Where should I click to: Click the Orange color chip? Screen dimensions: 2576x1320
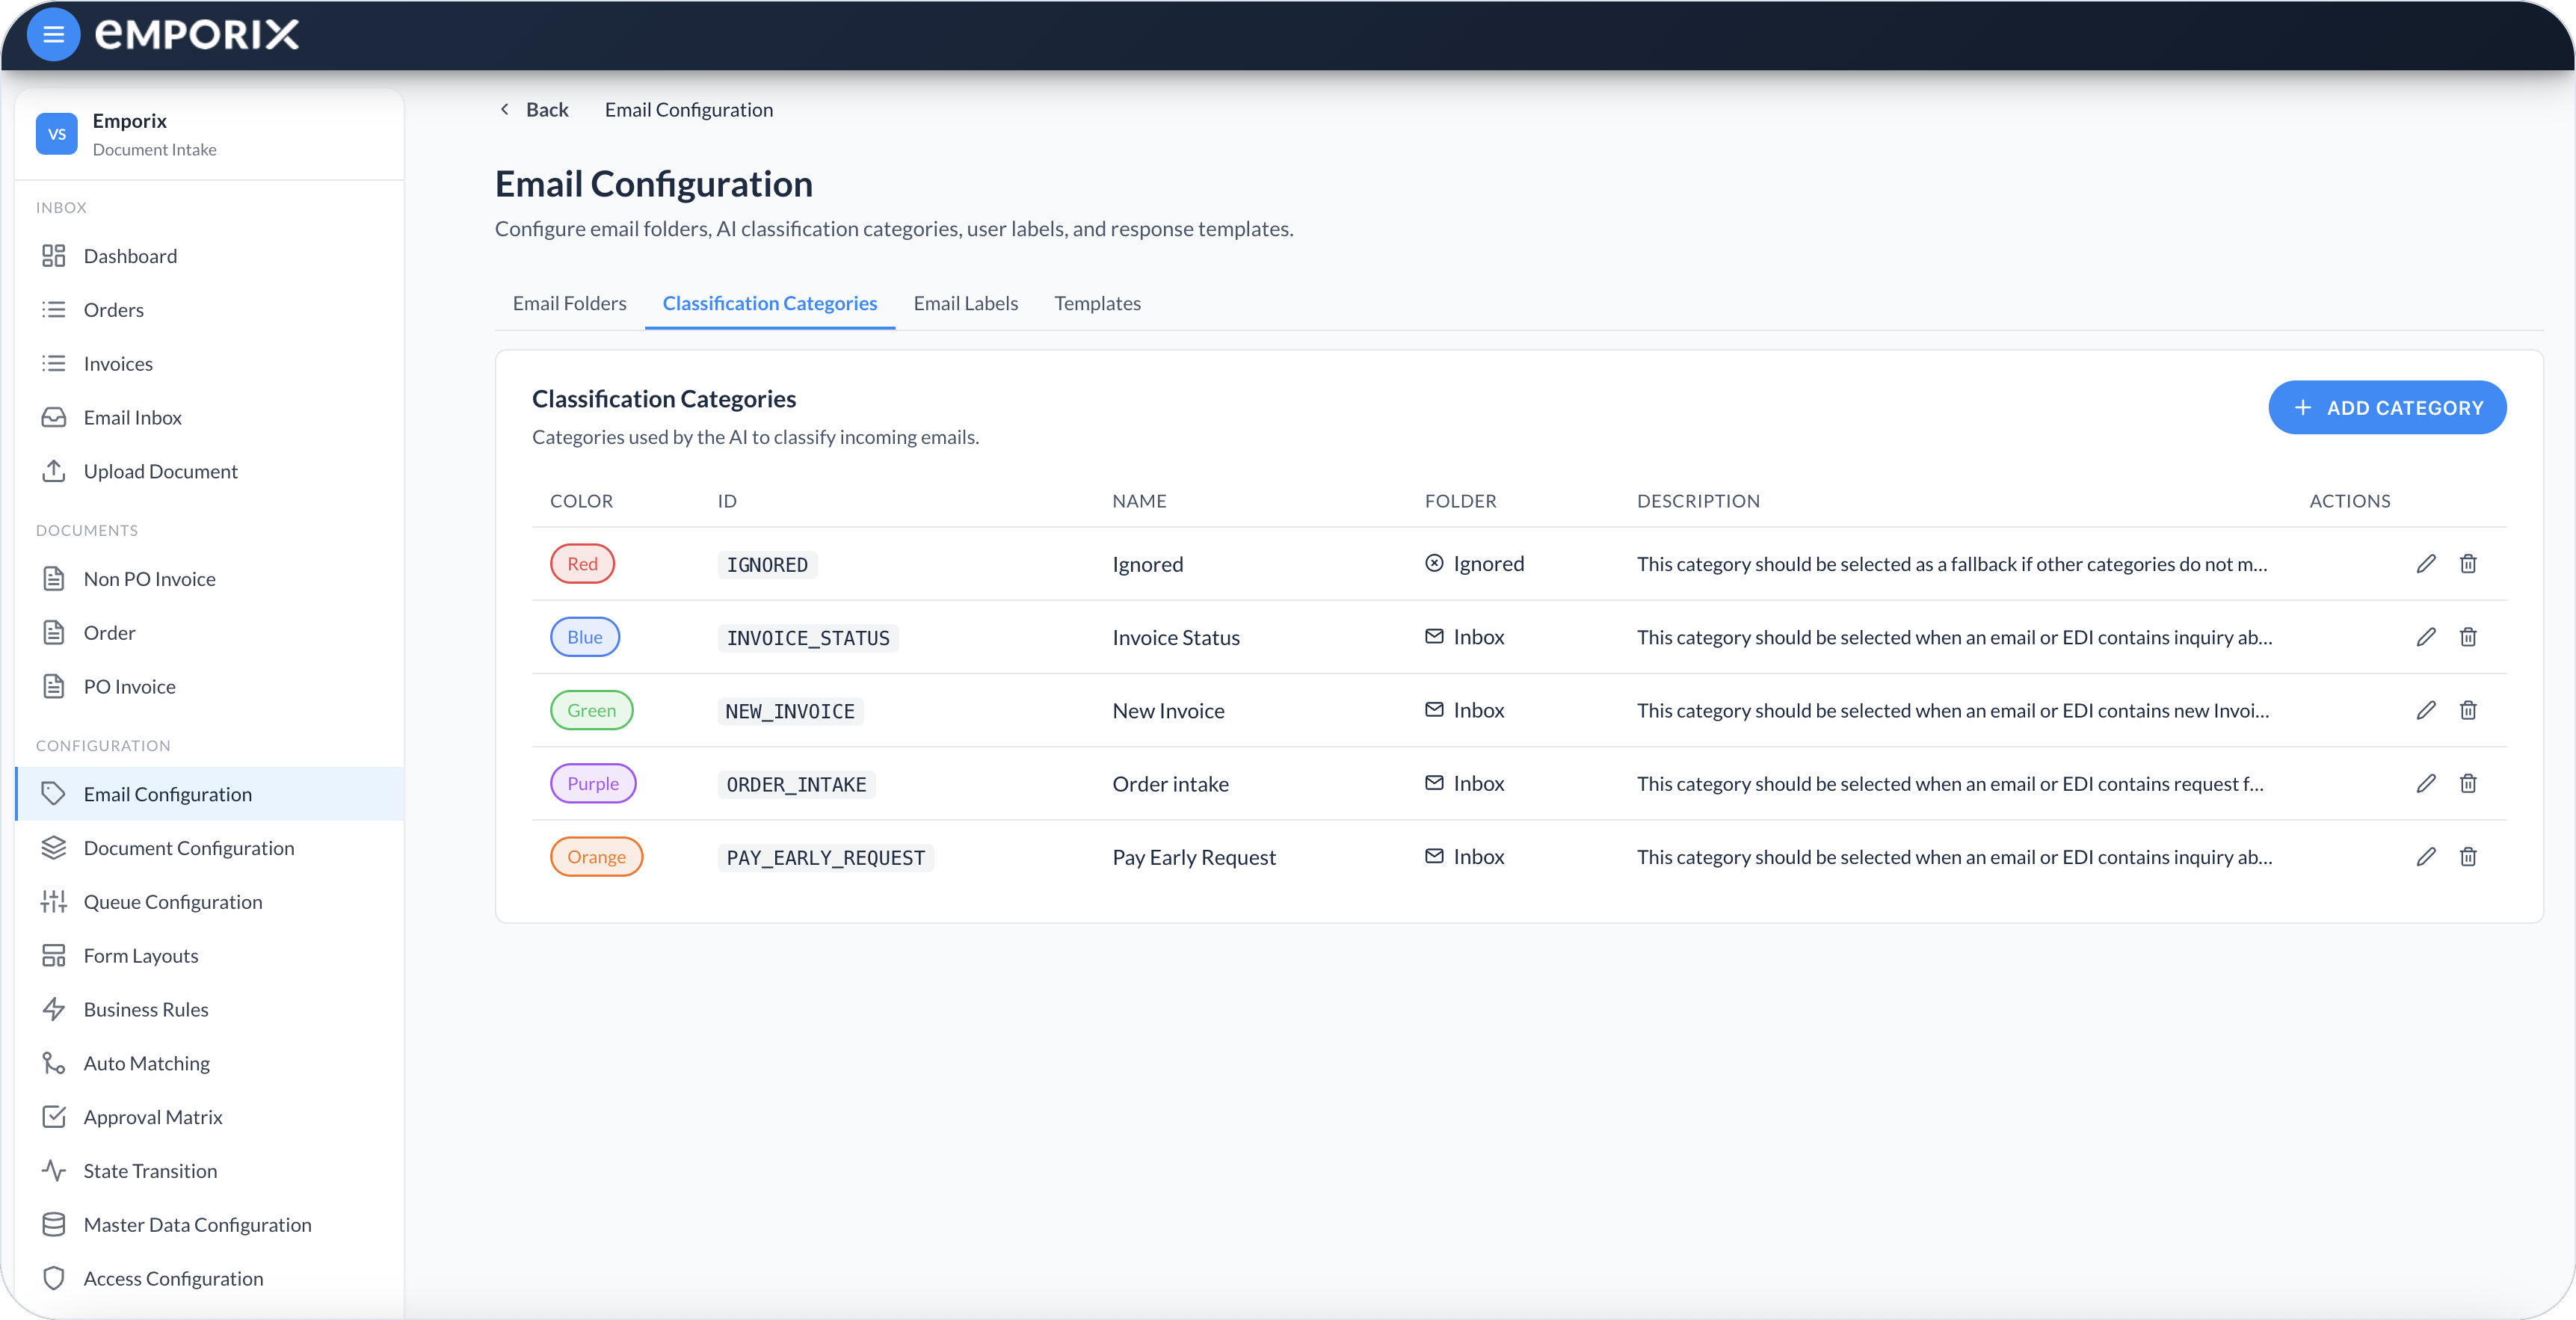click(597, 857)
